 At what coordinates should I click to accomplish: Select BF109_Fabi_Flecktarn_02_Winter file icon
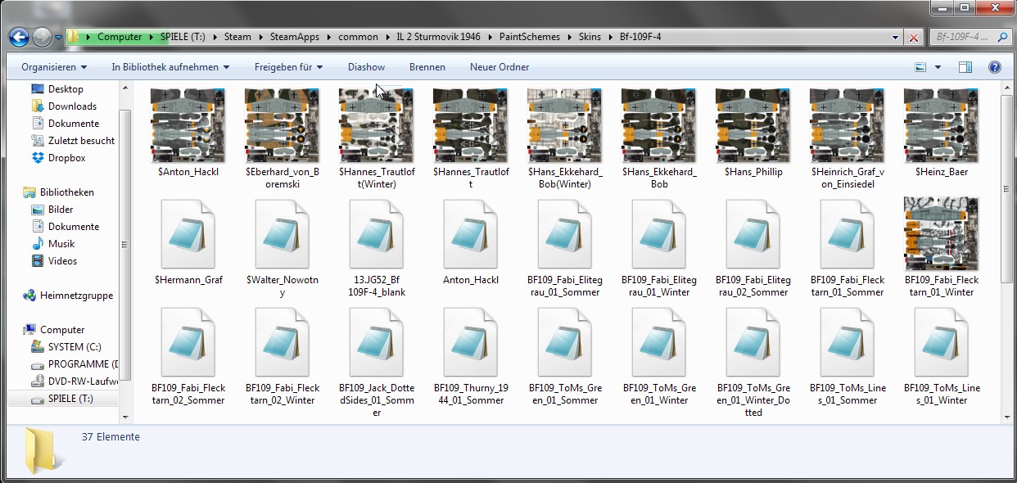point(282,342)
